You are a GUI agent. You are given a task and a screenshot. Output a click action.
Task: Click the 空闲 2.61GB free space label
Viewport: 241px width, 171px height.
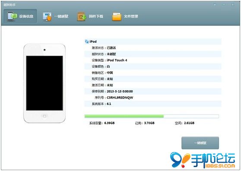coord(184,123)
